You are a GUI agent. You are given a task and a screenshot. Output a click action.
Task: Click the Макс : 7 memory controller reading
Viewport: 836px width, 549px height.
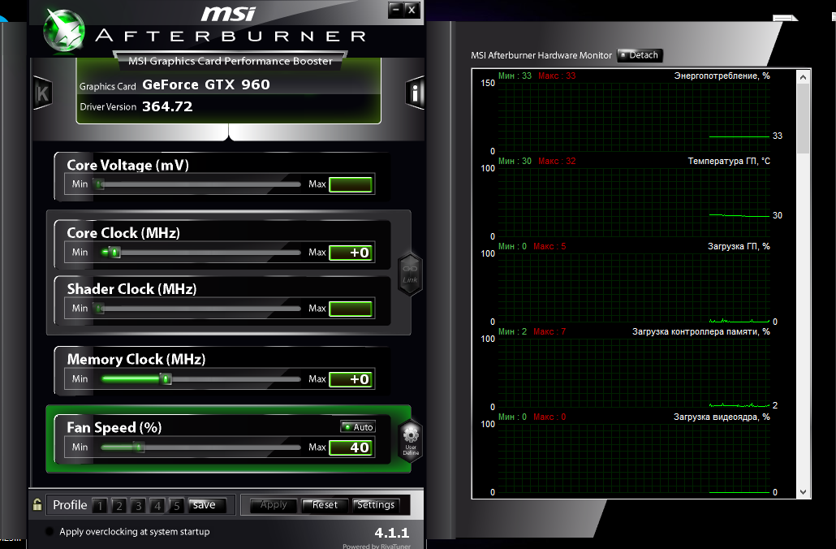pyautogui.click(x=549, y=332)
